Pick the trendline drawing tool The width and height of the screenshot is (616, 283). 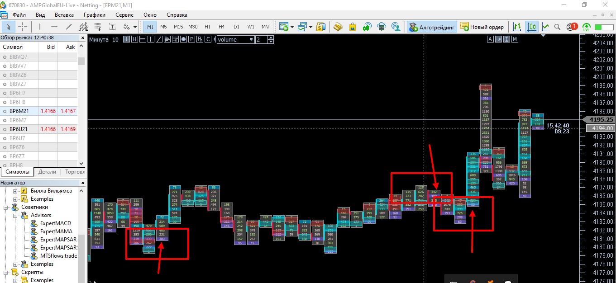click(69, 27)
